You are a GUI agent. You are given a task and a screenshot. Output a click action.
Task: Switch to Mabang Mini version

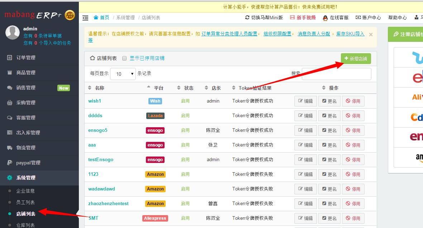tap(264, 18)
